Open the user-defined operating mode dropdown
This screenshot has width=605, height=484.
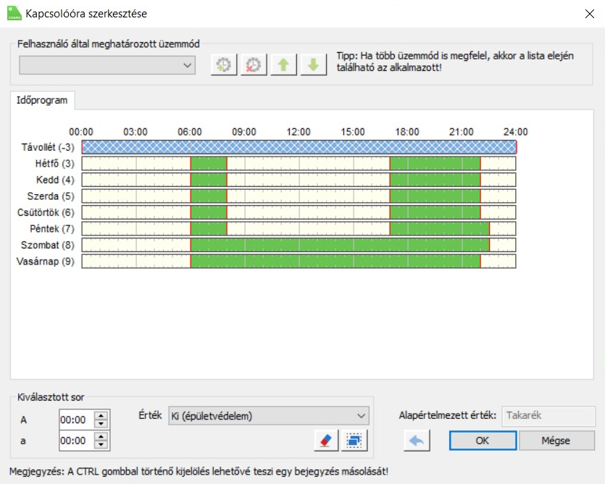click(x=107, y=64)
